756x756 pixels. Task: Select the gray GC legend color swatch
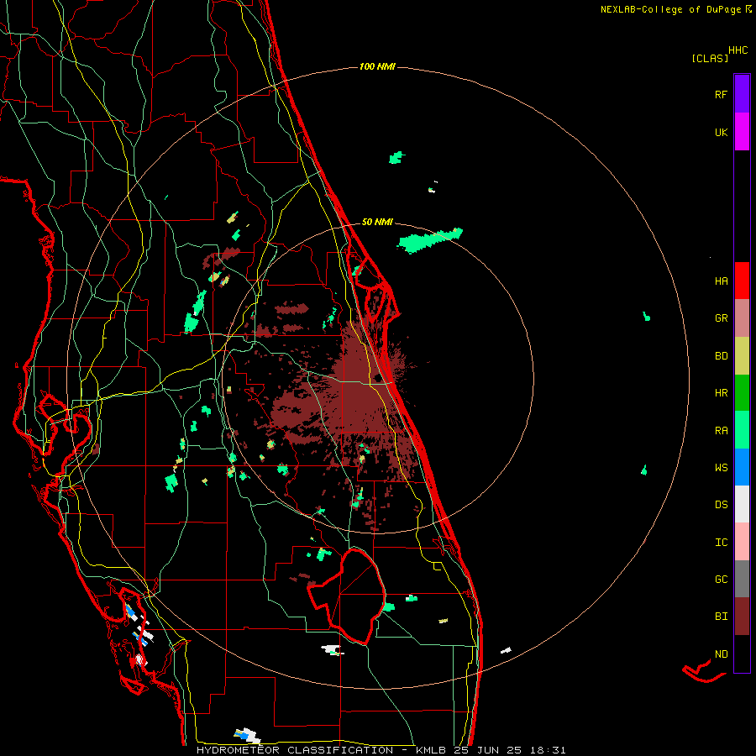pos(742,579)
